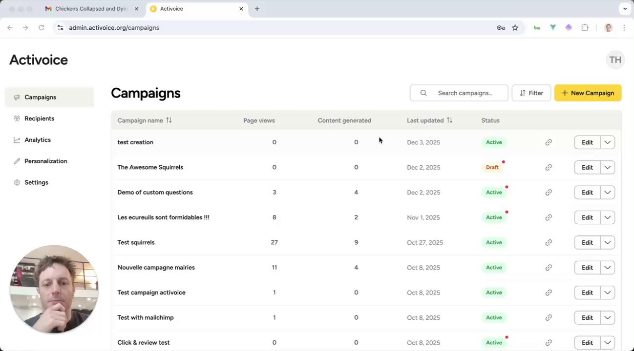The image size is (634, 351).
Task: Copy link icon for test creation campaign
Action: point(549,142)
